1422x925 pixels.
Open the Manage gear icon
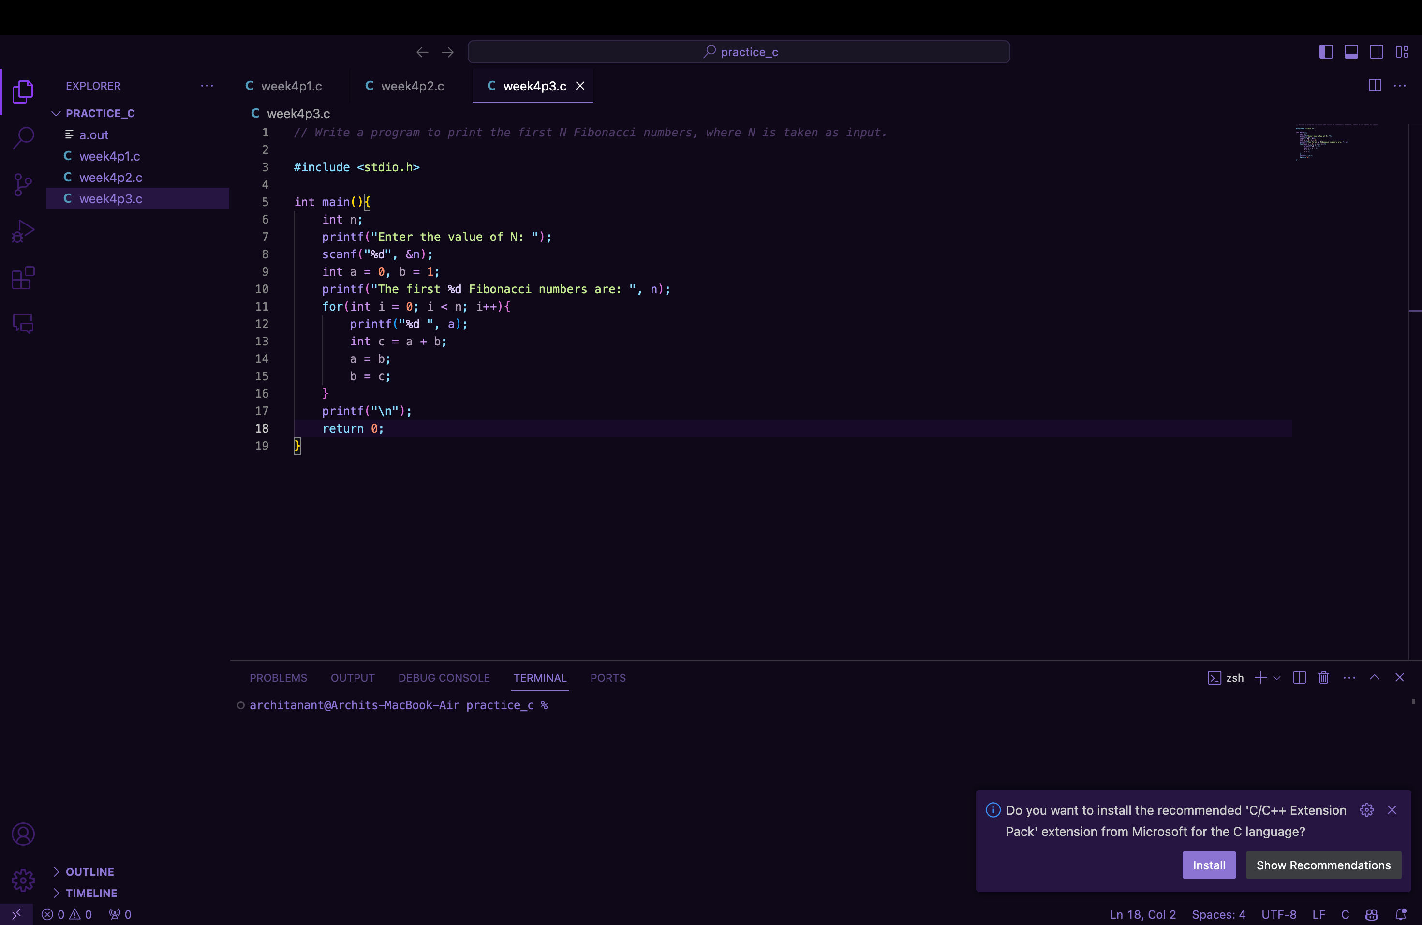click(x=23, y=880)
